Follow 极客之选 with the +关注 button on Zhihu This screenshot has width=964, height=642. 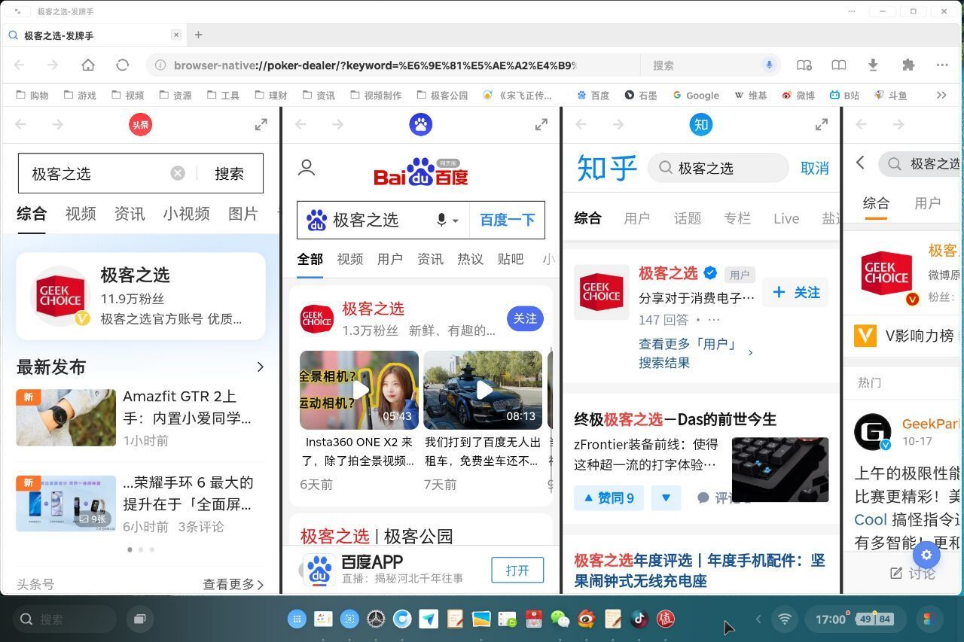click(795, 292)
